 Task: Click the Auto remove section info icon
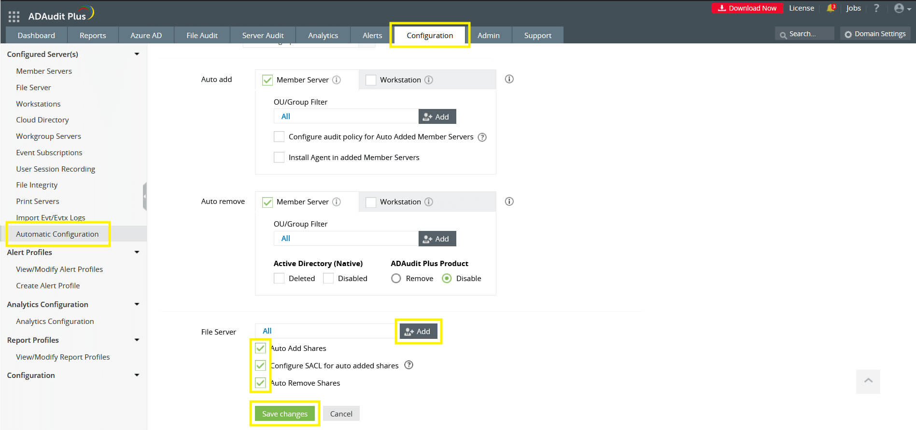pos(509,202)
